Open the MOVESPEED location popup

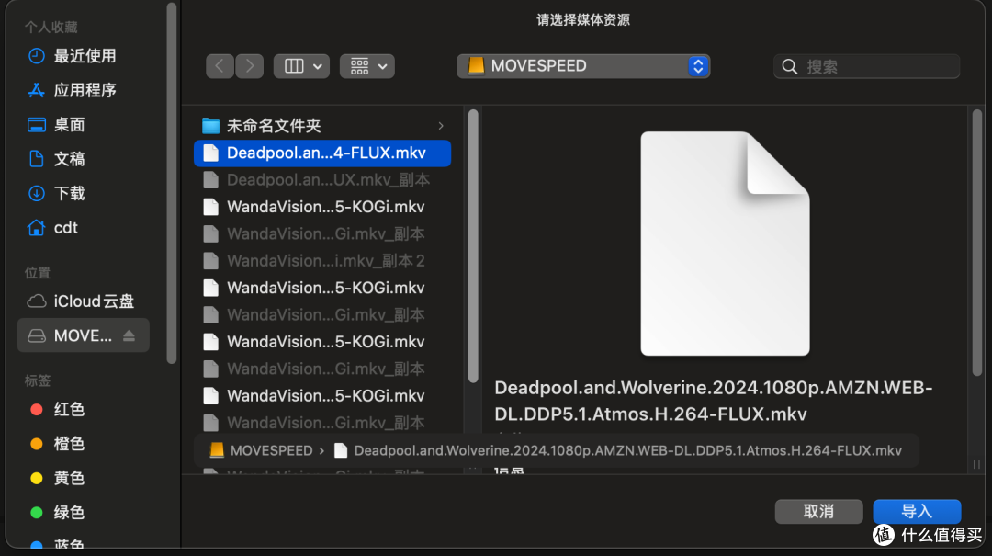coord(583,66)
